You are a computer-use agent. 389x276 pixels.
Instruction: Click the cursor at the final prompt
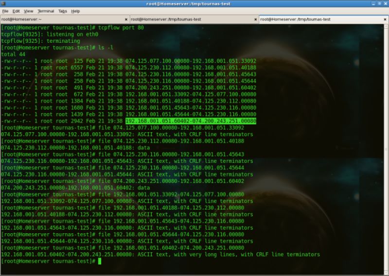pyautogui.click(x=100, y=261)
